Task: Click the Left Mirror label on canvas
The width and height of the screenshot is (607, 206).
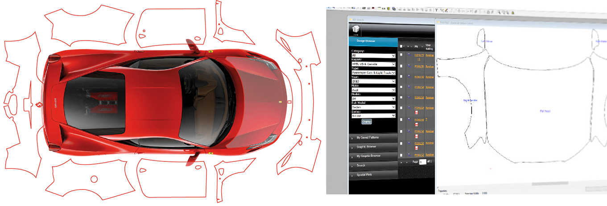Action: (x=486, y=41)
